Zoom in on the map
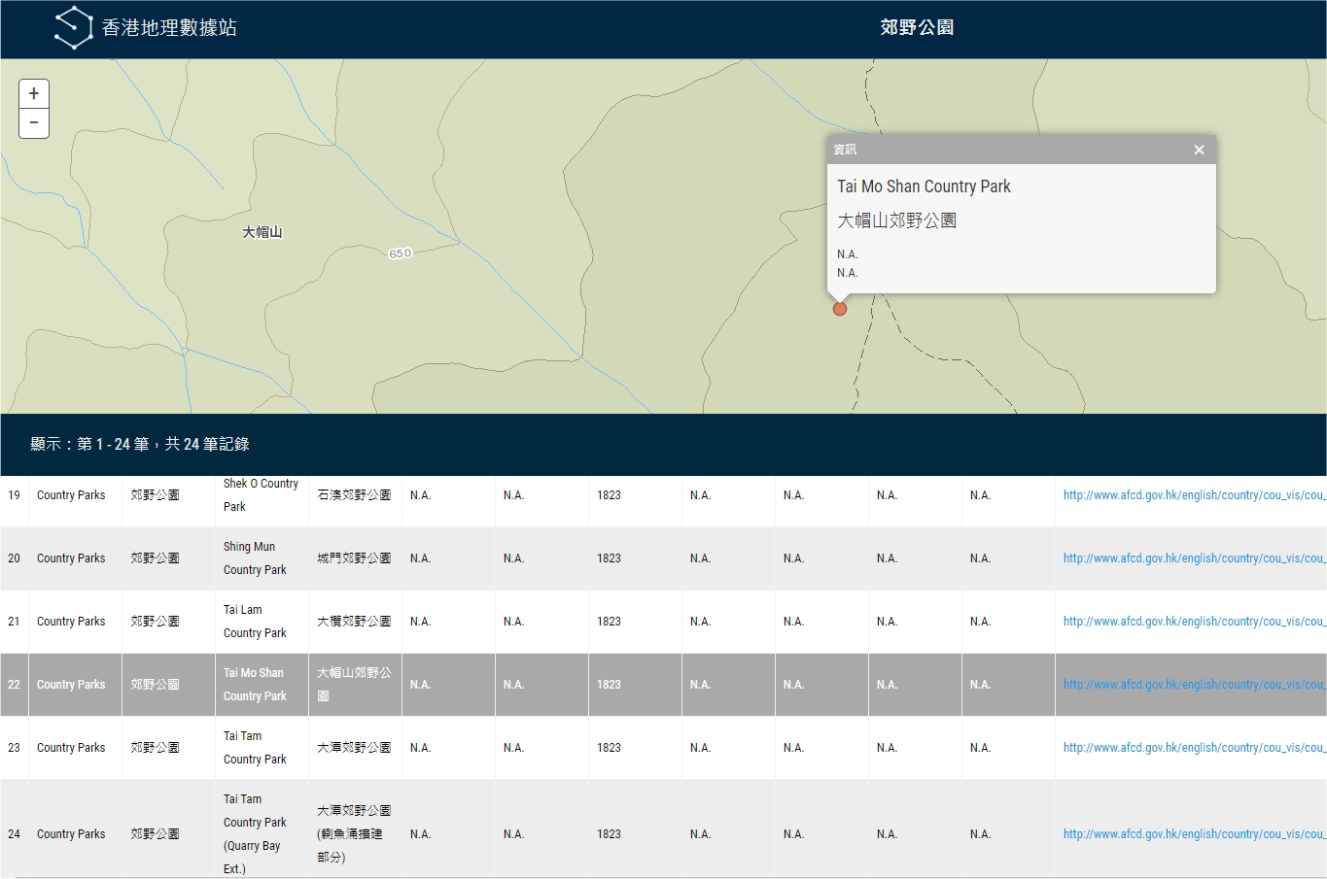1327x879 pixels. pos(34,94)
